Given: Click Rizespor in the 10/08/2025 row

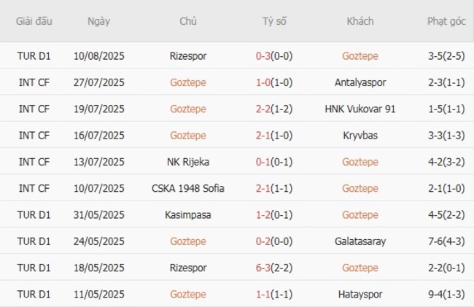Looking at the screenshot, I should pos(188,55).
